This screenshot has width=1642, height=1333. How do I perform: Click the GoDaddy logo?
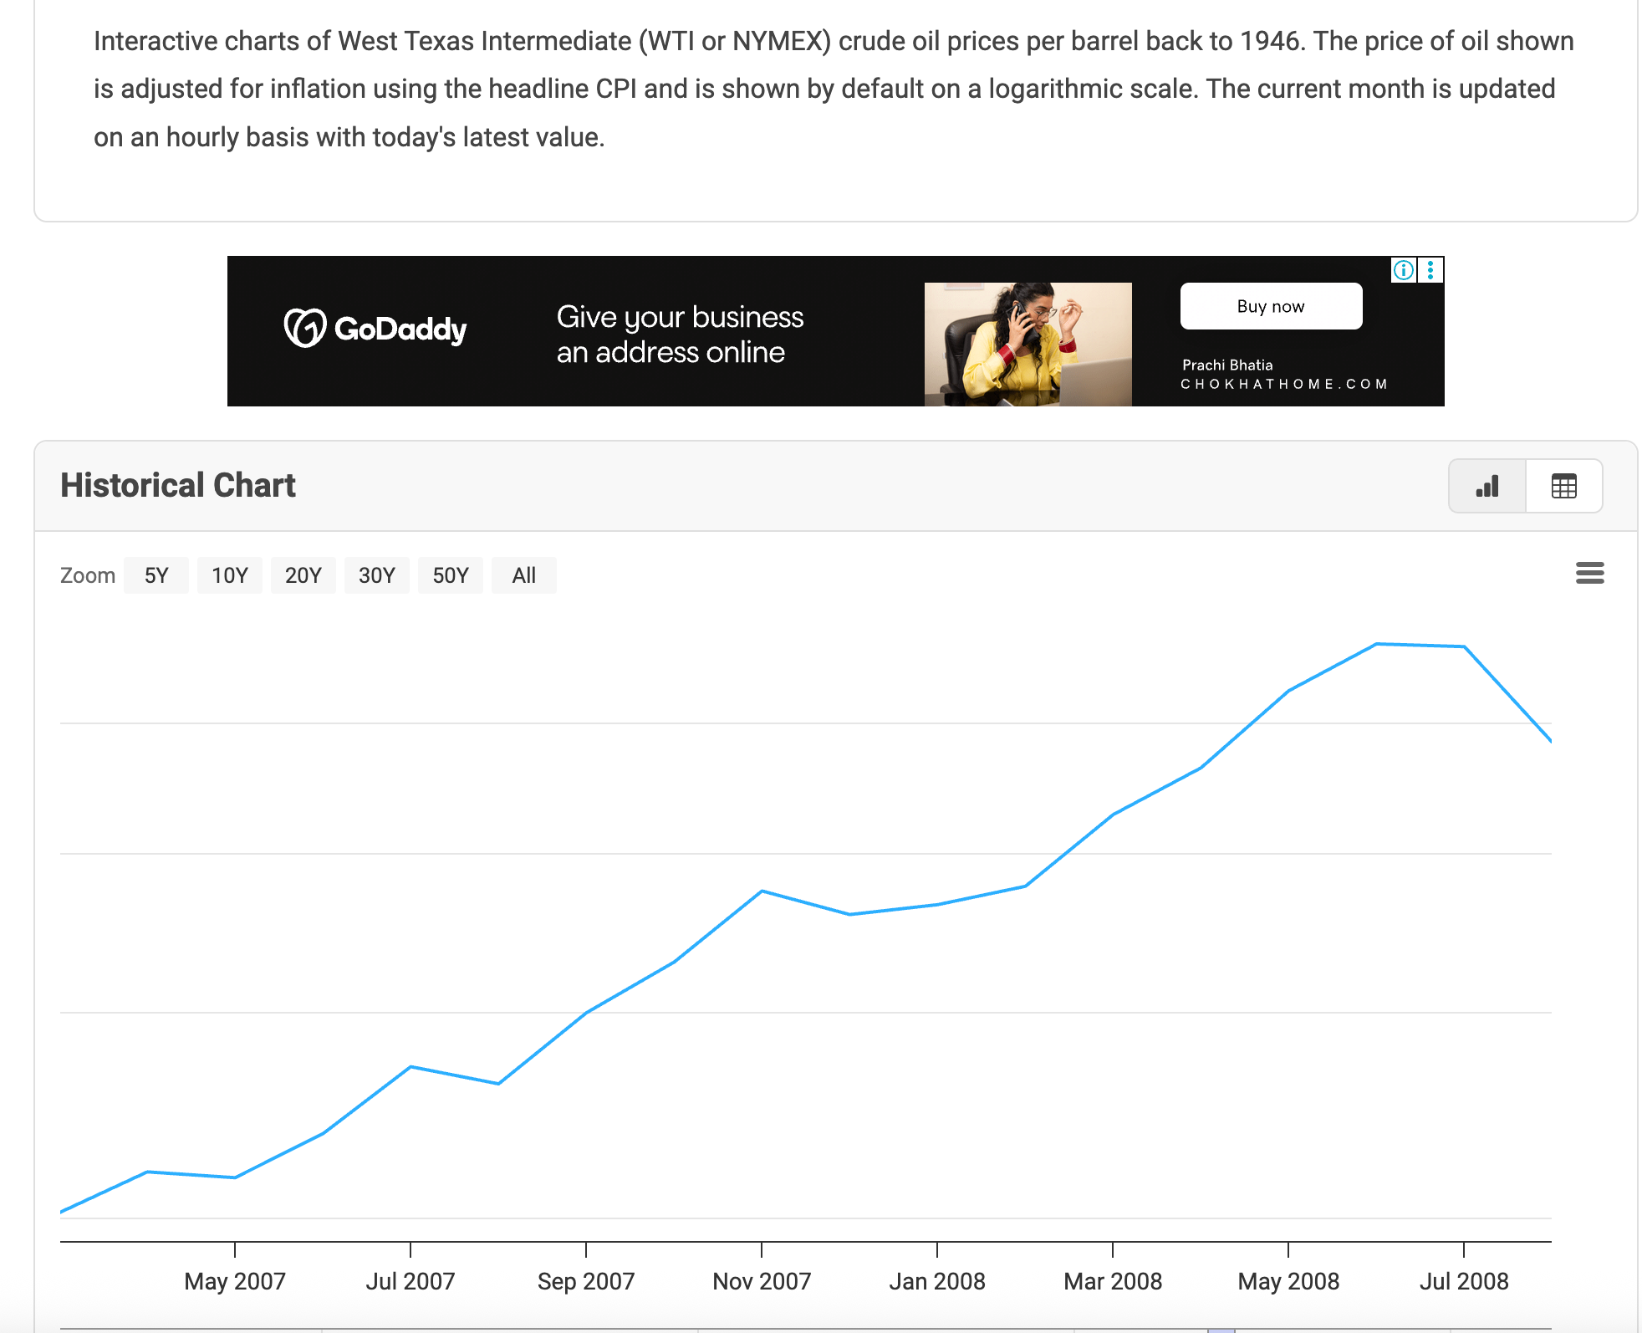click(375, 329)
